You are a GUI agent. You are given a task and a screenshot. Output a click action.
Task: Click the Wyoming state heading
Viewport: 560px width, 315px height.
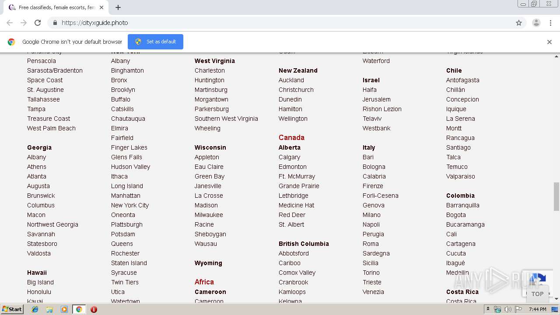pos(208,263)
